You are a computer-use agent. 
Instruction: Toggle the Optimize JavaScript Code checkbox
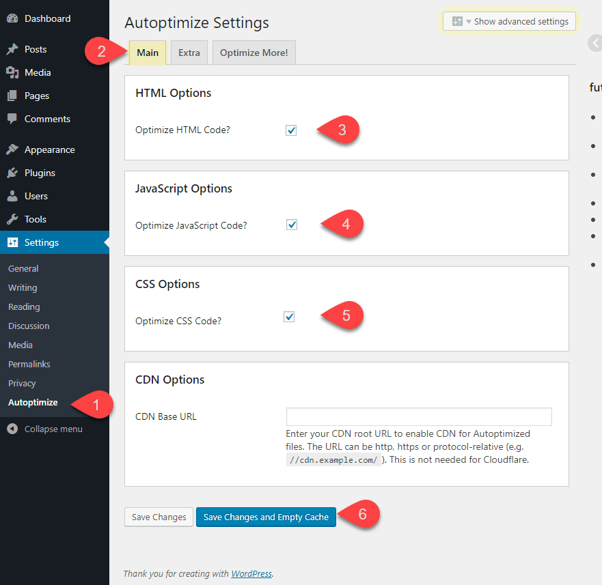(x=292, y=225)
